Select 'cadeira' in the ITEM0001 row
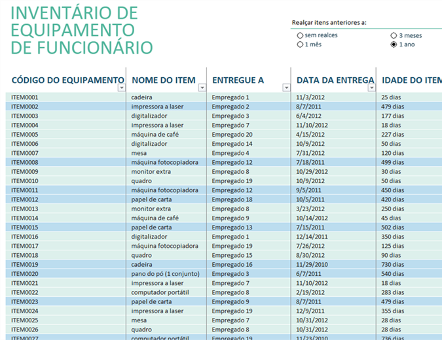This screenshot has width=442, height=340. click(x=142, y=97)
